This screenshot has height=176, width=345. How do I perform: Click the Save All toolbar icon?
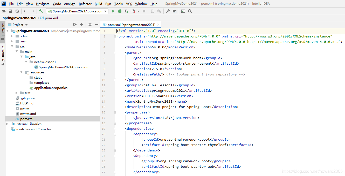10,11
